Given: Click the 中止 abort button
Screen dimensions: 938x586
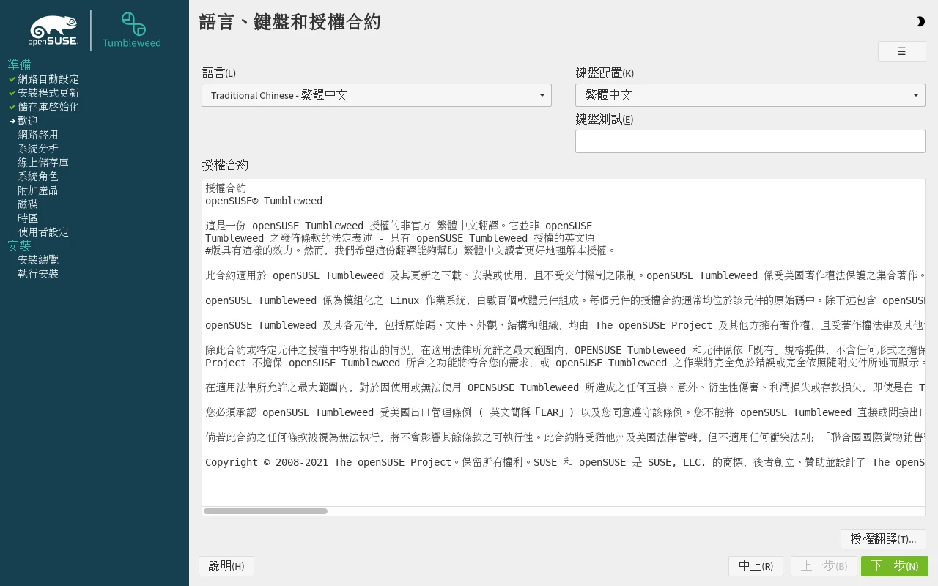Looking at the screenshot, I should tap(756, 566).
